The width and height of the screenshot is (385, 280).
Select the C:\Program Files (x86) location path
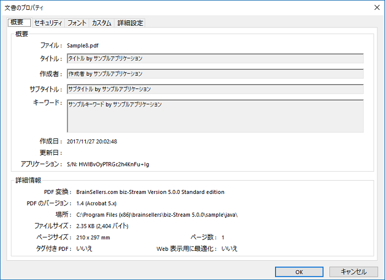coord(157,215)
